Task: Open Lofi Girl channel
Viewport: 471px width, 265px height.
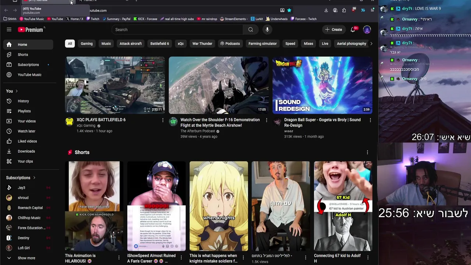Action: [28, 248]
